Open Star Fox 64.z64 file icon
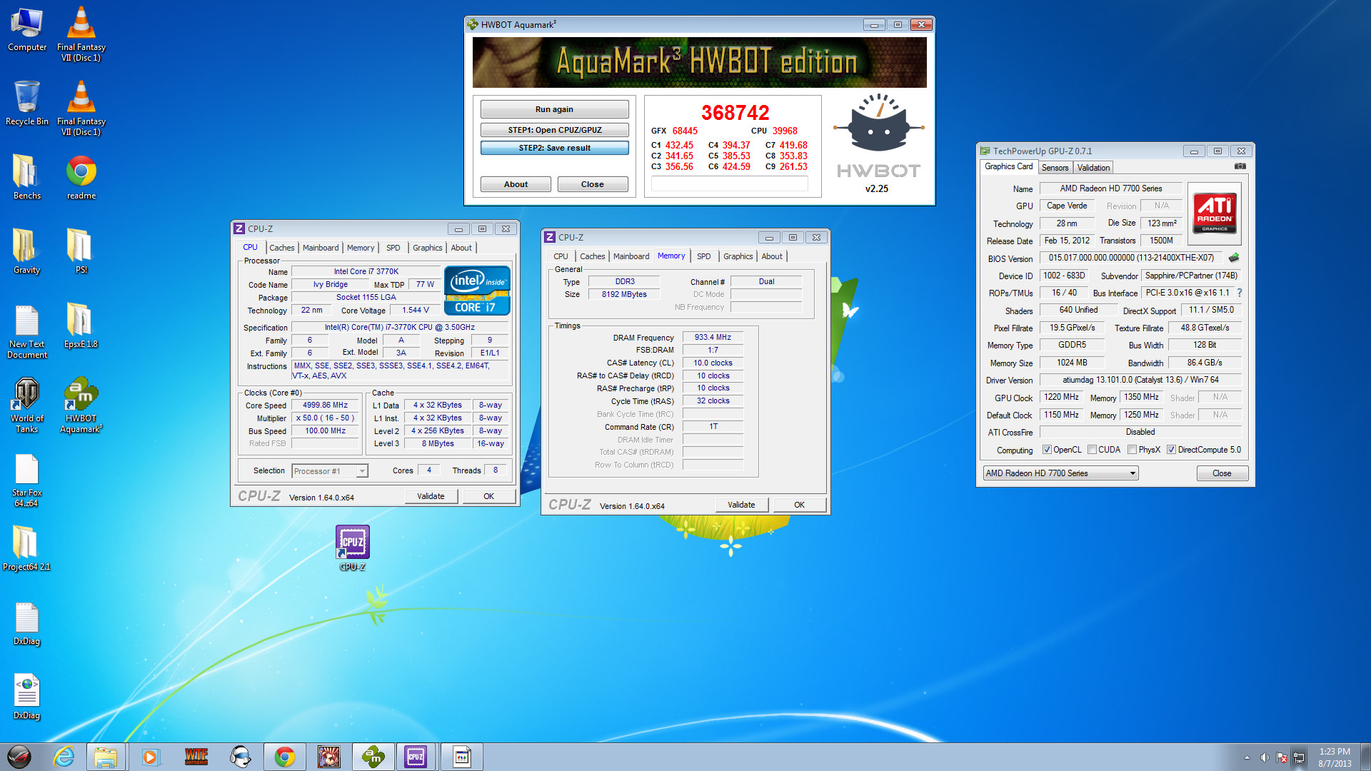The height and width of the screenshot is (771, 1371). coord(27,480)
